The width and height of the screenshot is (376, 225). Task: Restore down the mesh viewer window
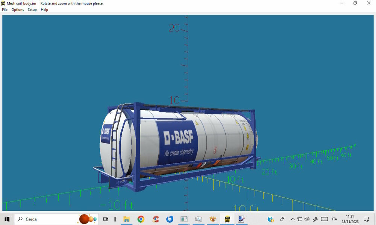click(355, 3)
